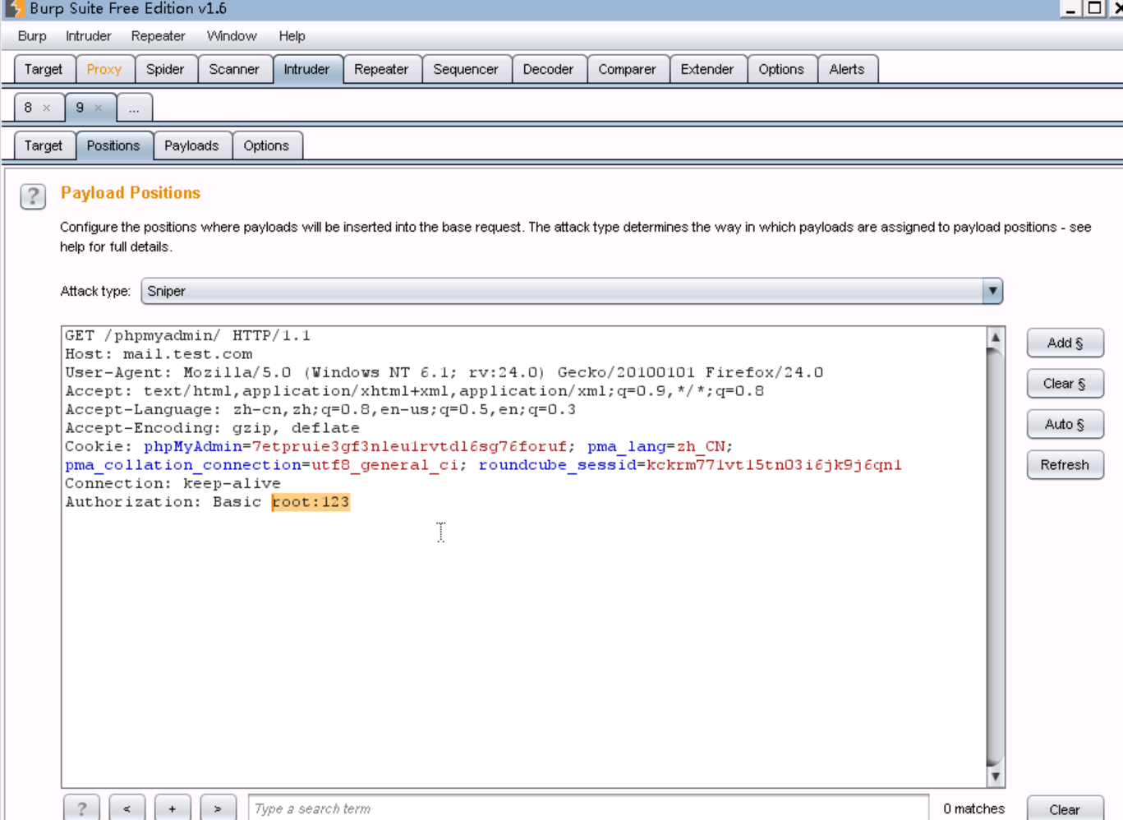Close Intruder attack tab 9
The height and width of the screenshot is (820, 1123).
click(99, 108)
